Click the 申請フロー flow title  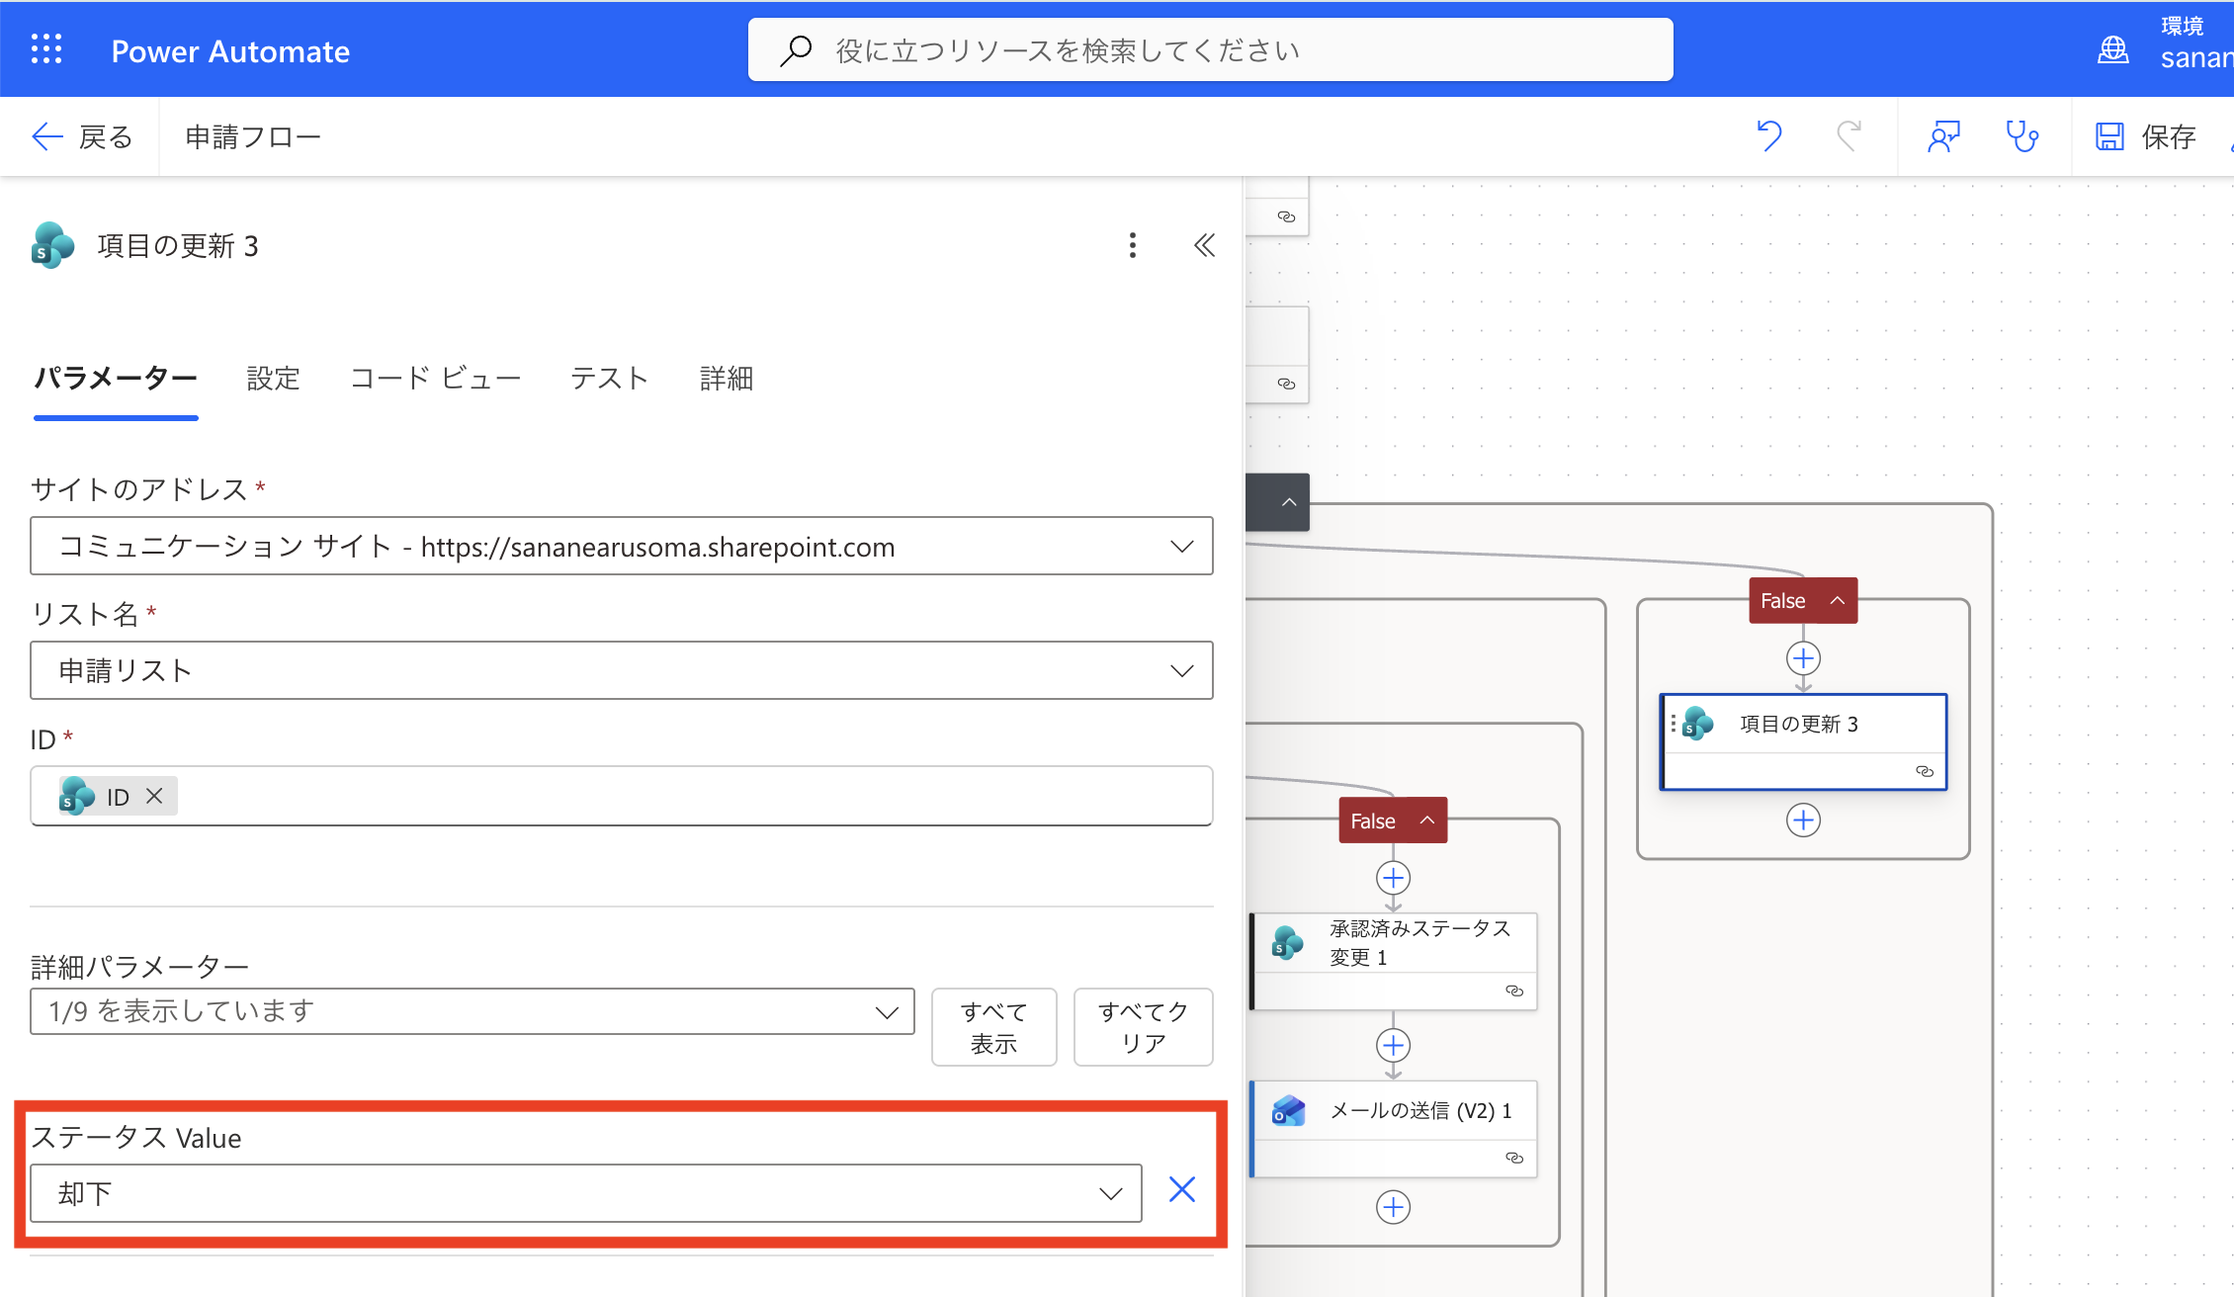coord(253,136)
